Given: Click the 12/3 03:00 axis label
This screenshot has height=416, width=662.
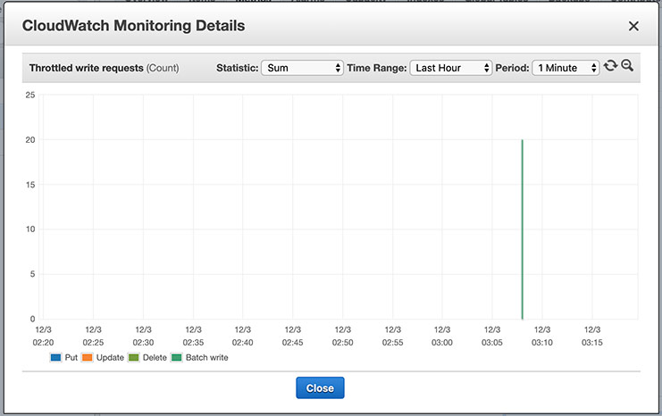Looking at the screenshot, I should (442, 337).
